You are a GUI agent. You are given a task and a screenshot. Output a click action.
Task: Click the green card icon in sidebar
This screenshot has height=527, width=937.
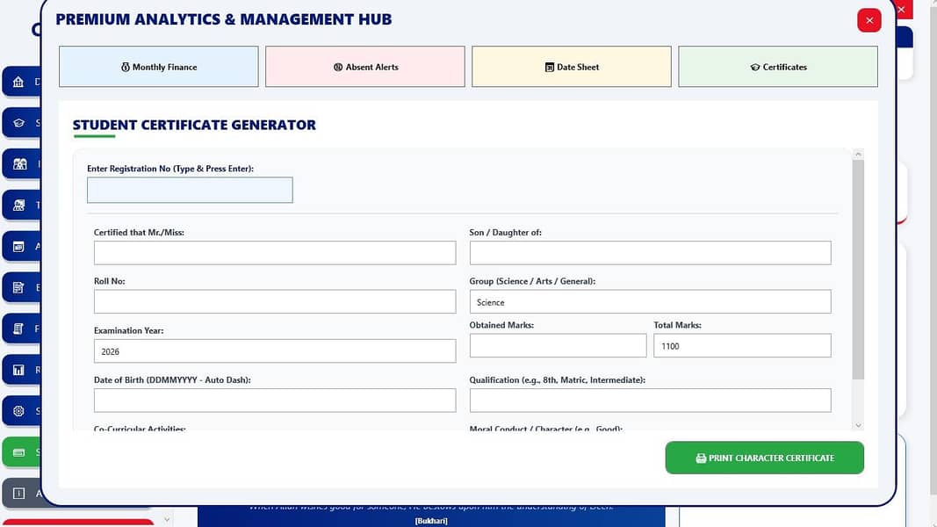tap(18, 452)
